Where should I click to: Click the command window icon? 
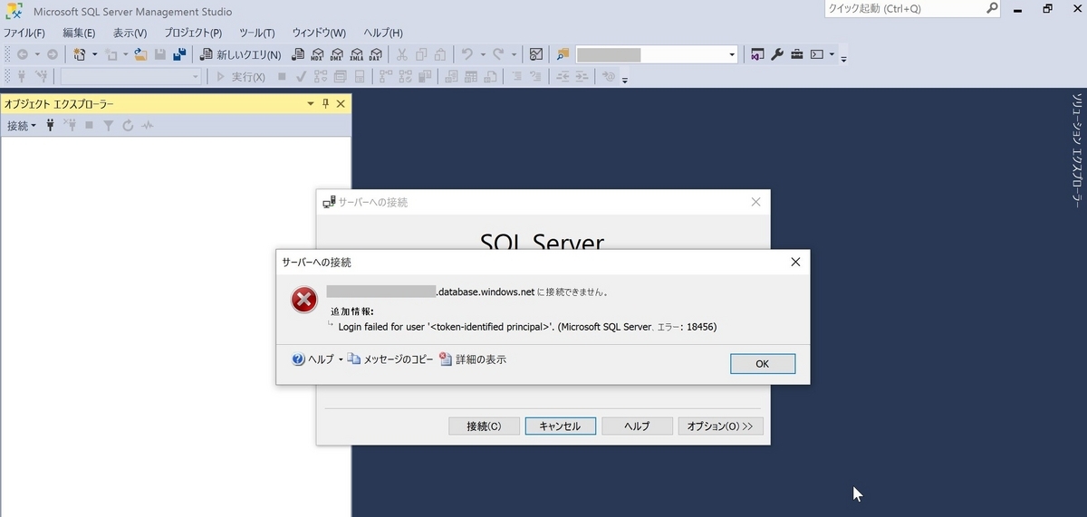[817, 54]
